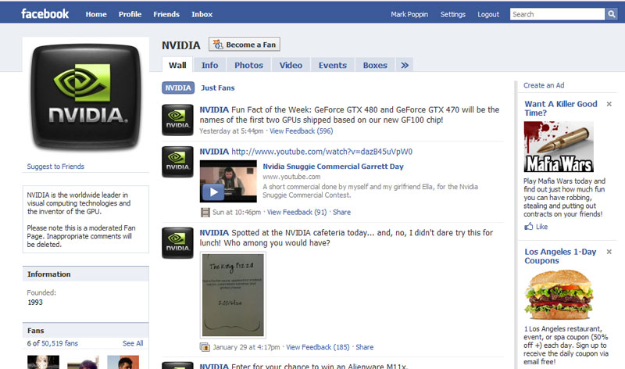Screen dimensions: 625x369
Task: Play the Nvidia Snuggie Commercial video
Action: 213,192
